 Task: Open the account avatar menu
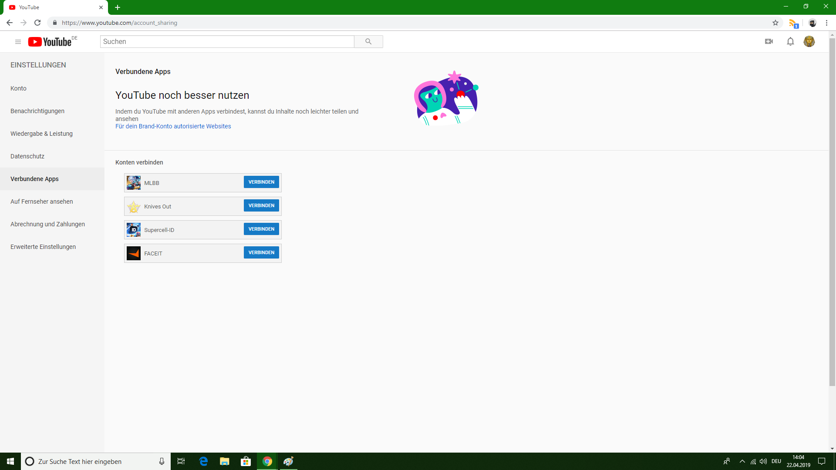[x=809, y=41]
